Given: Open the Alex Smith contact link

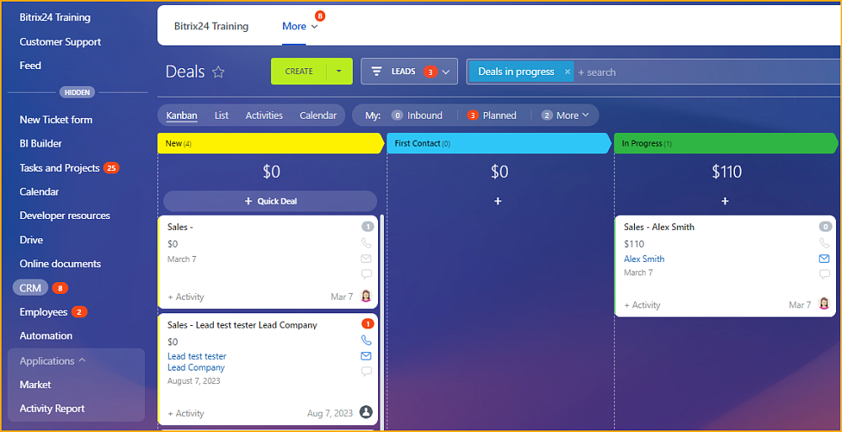Looking at the screenshot, I should pyautogui.click(x=644, y=259).
